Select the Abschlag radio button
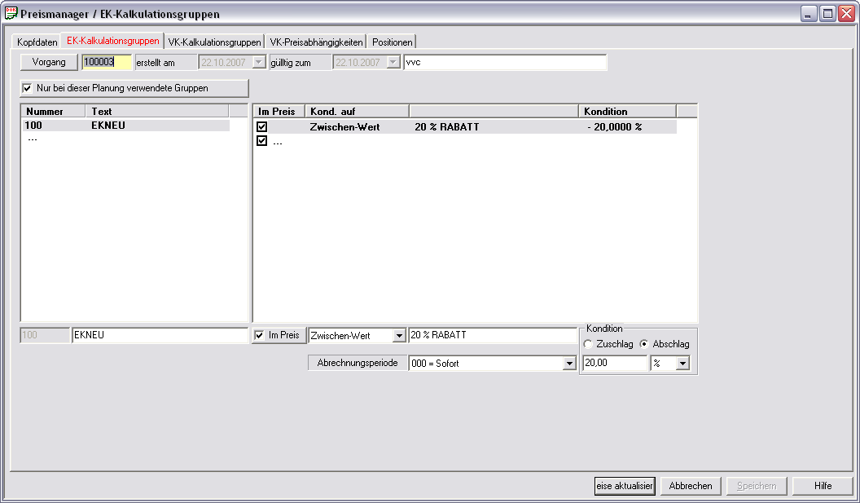The height and width of the screenshot is (503, 860). point(644,344)
